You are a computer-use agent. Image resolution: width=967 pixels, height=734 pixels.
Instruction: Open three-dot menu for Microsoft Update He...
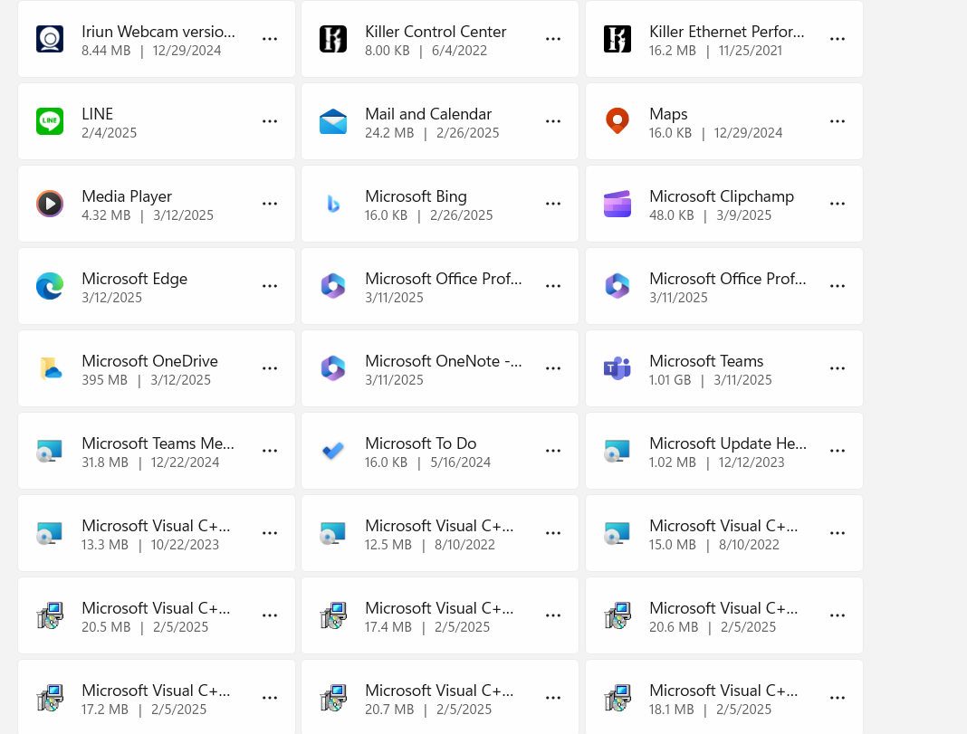tap(838, 451)
